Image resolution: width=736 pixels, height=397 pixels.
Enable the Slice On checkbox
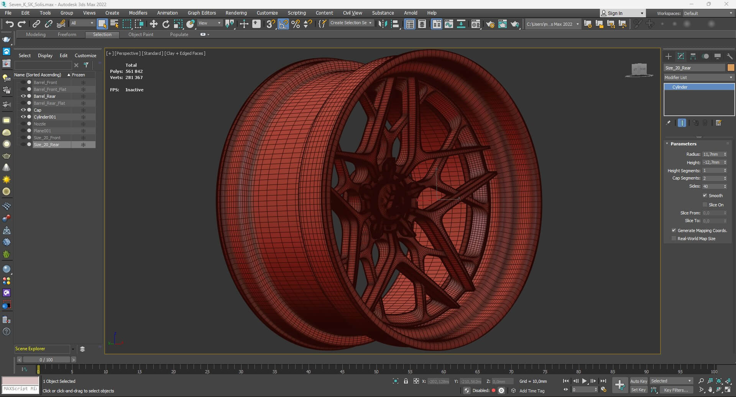705,205
